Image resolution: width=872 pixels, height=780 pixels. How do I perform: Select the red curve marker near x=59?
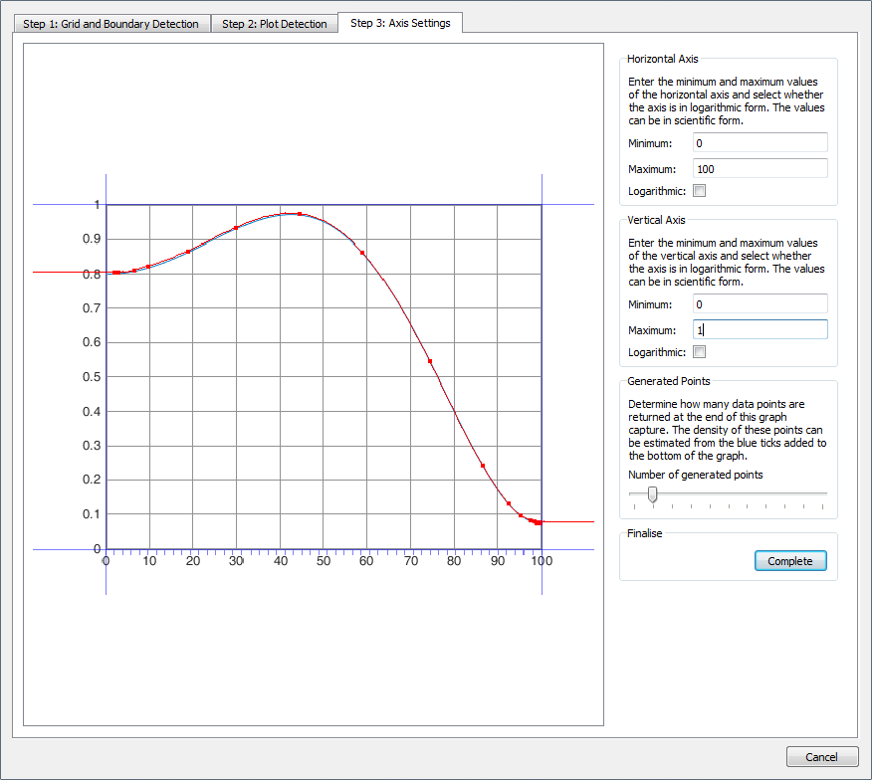[x=362, y=253]
